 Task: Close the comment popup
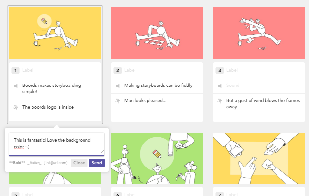coord(79,163)
